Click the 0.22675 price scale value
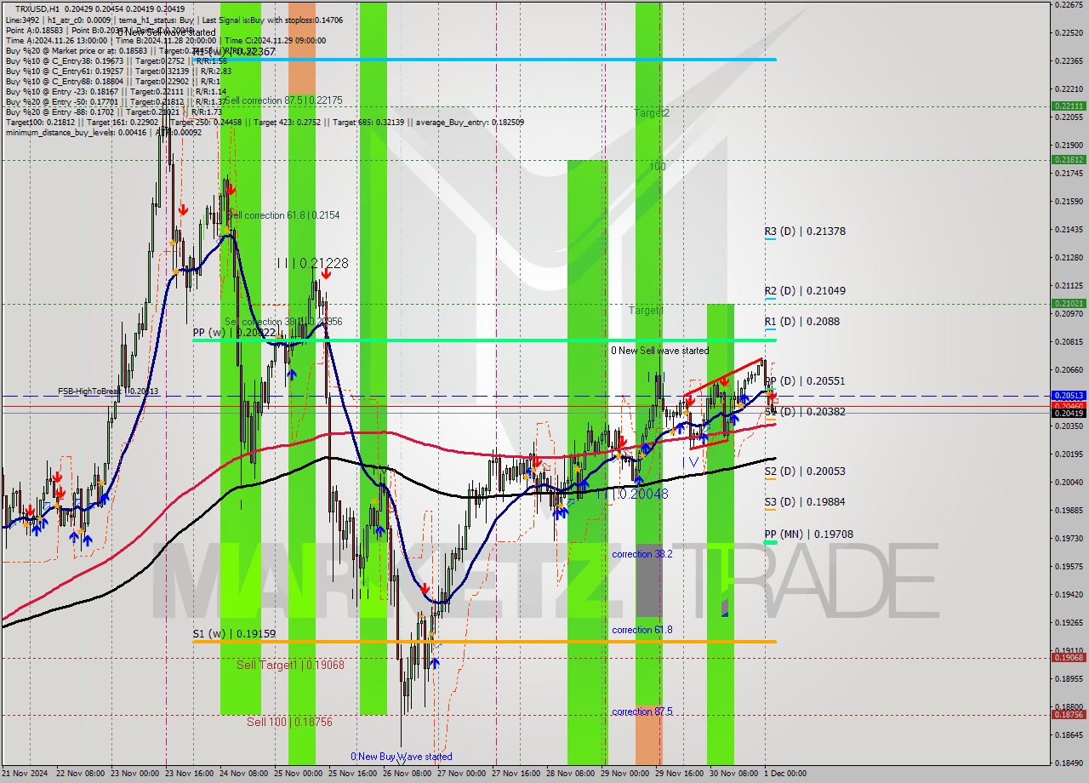This screenshot has width=1089, height=783. click(1069, 5)
